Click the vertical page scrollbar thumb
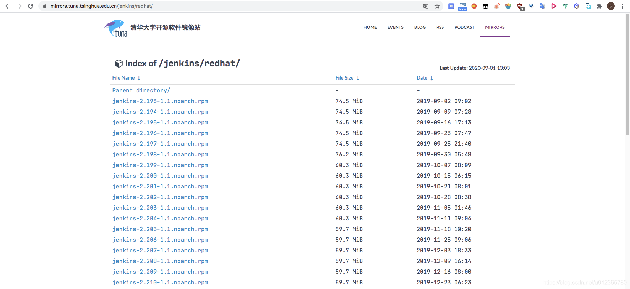 (x=628, y=75)
